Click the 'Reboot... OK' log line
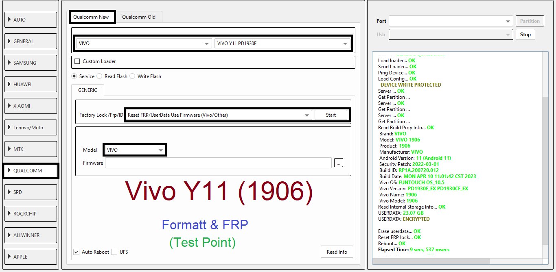The width and height of the screenshot is (556, 272). click(392, 244)
